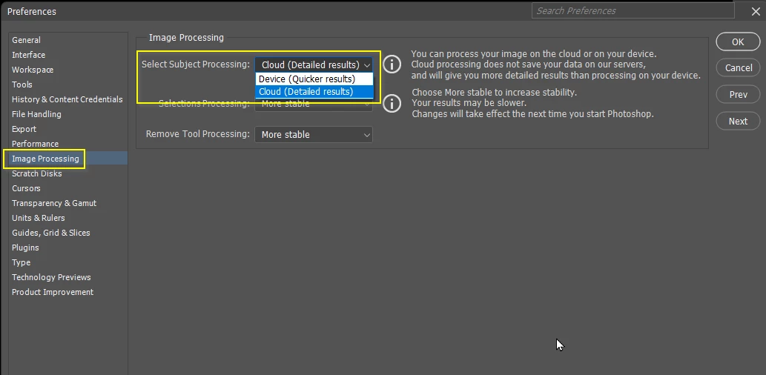Choose Cloud (Detailed results) in list
This screenshot has height=375, width=766.
pyautogui.click(x=314, y=91)
